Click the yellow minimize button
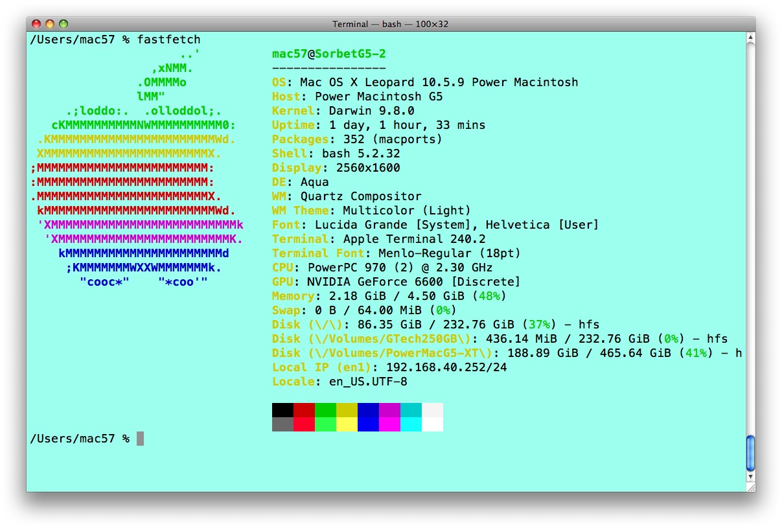782x528 pixels. click(50, 22)
